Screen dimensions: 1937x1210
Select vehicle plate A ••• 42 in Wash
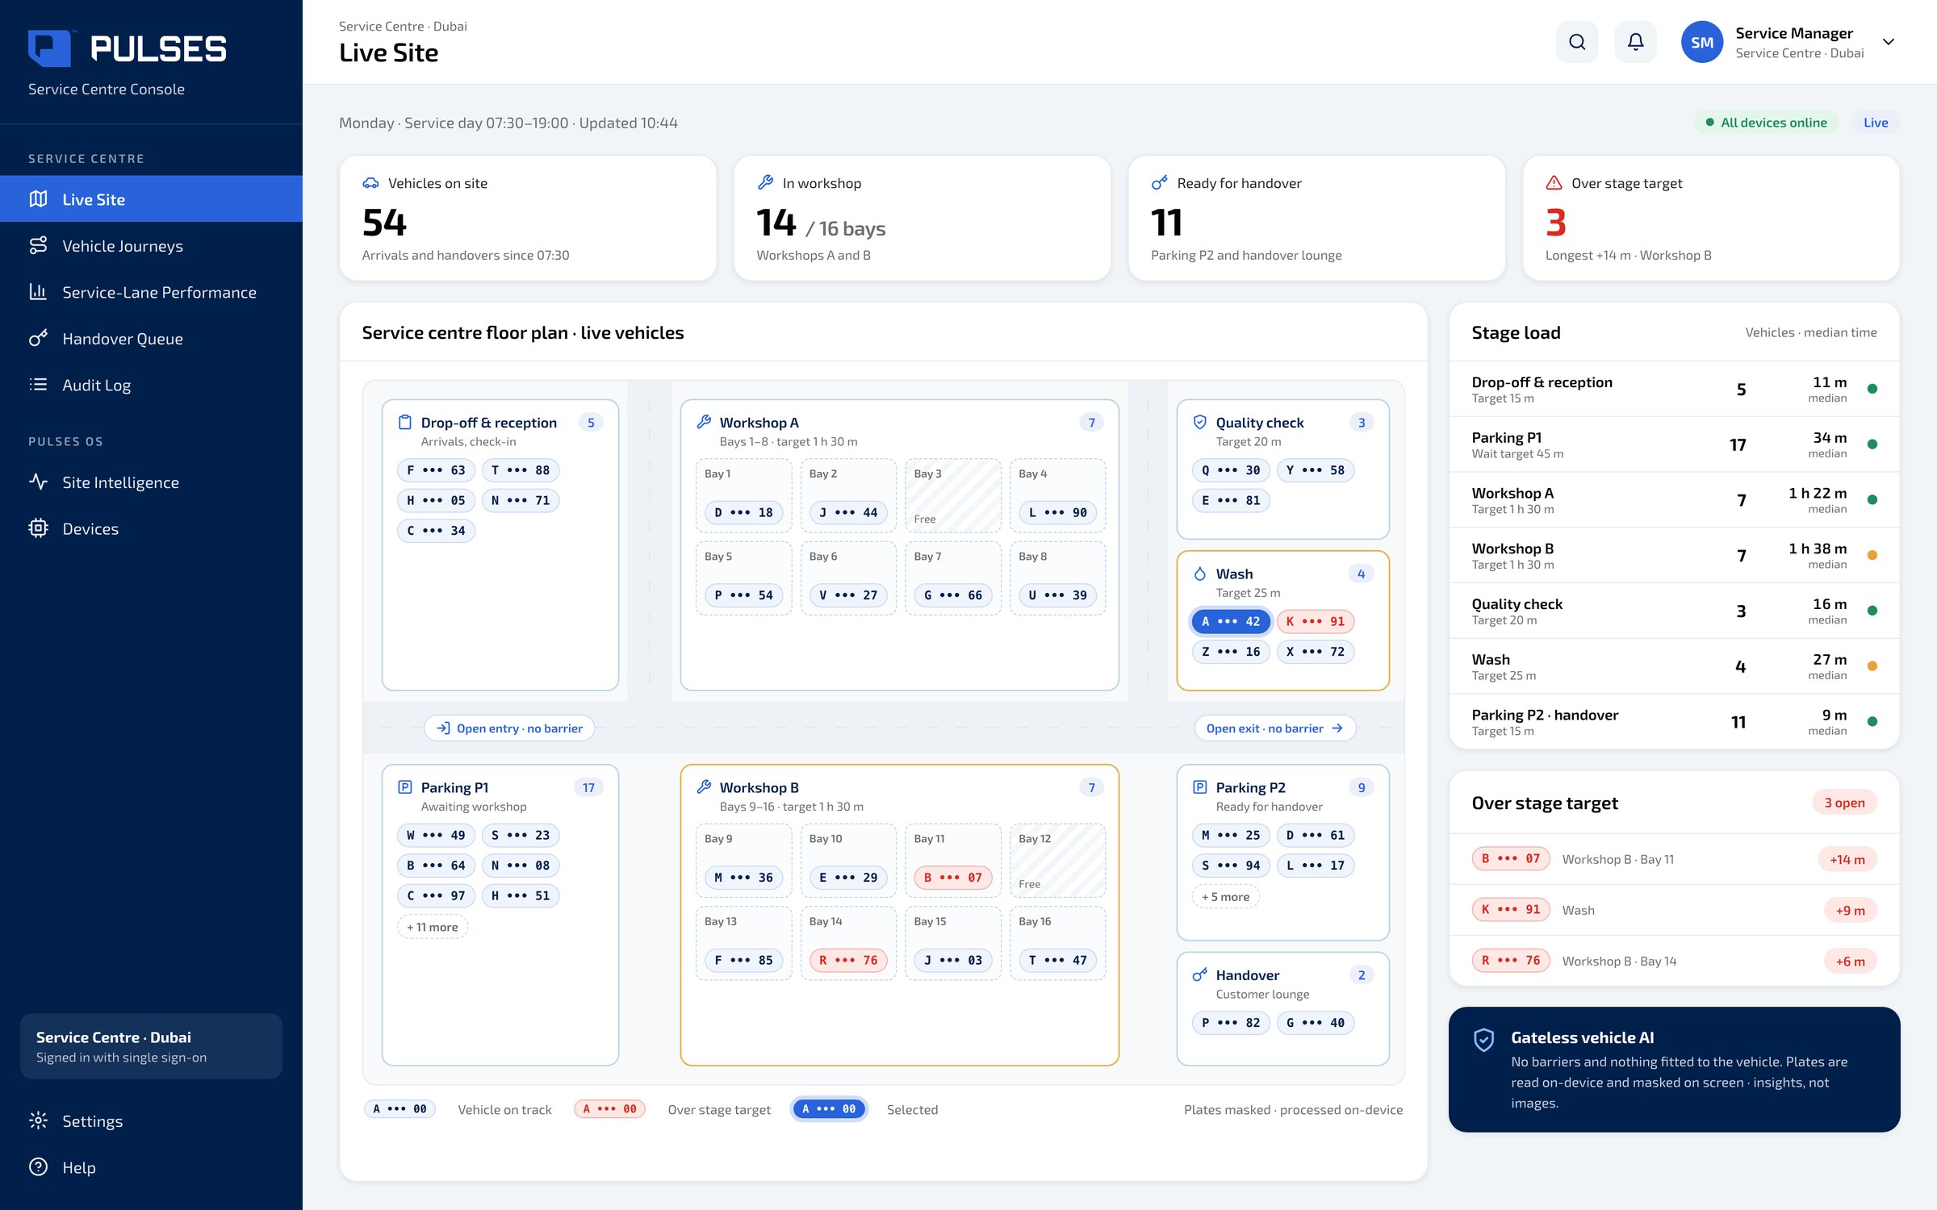pyautogui.click(x=1231, y=621)
